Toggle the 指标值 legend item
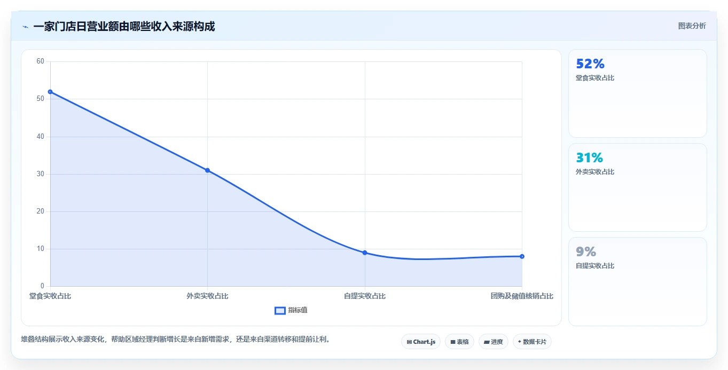 [x=291, y=310]
